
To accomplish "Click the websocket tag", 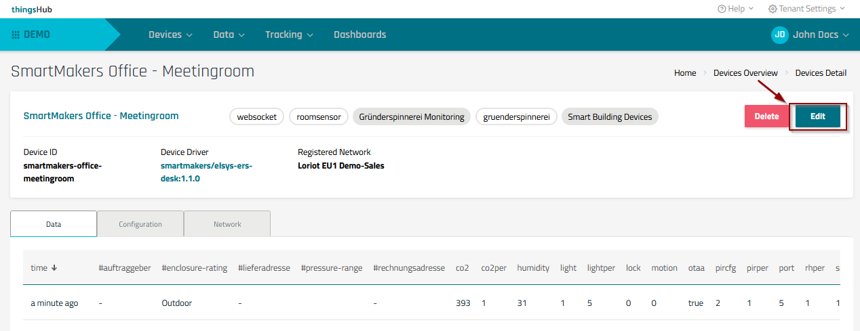I will pos(256,117).
